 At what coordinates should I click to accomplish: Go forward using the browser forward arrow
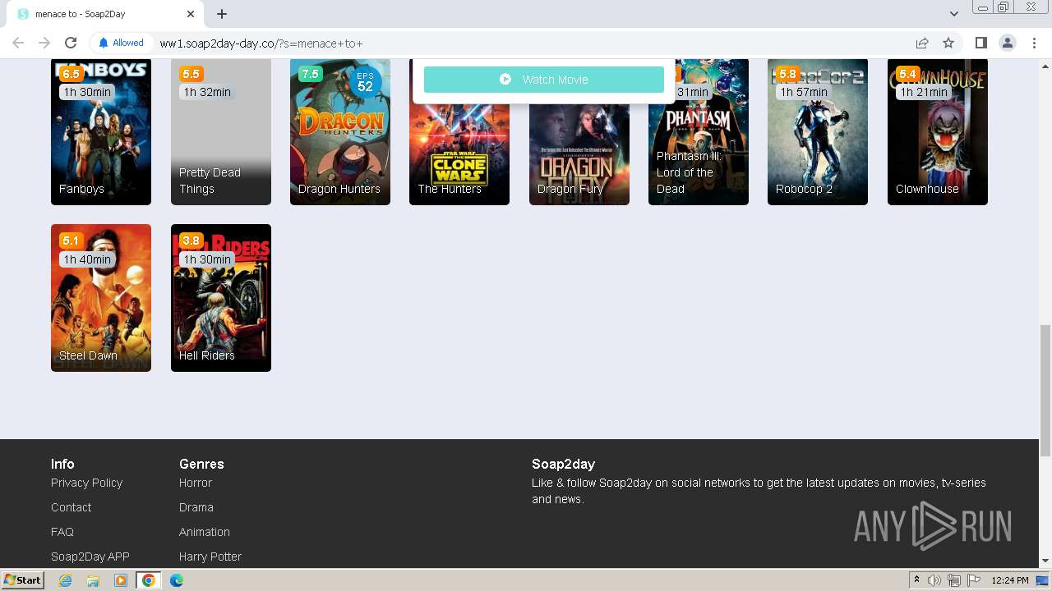coord(44,43)
